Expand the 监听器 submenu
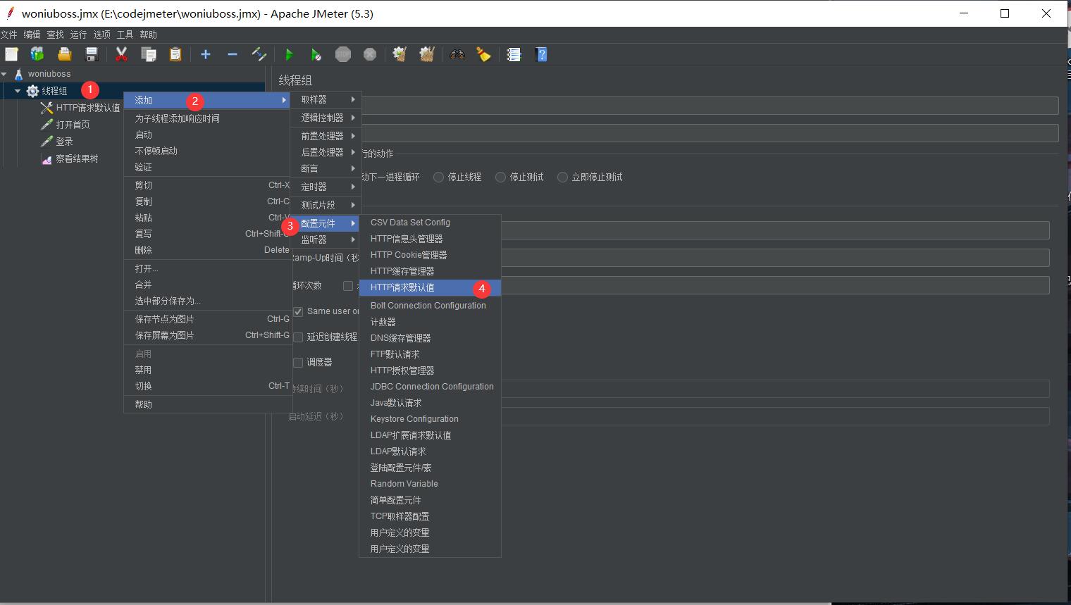Viewport: 1071px width, 605px height. click(x=326, y=239)
